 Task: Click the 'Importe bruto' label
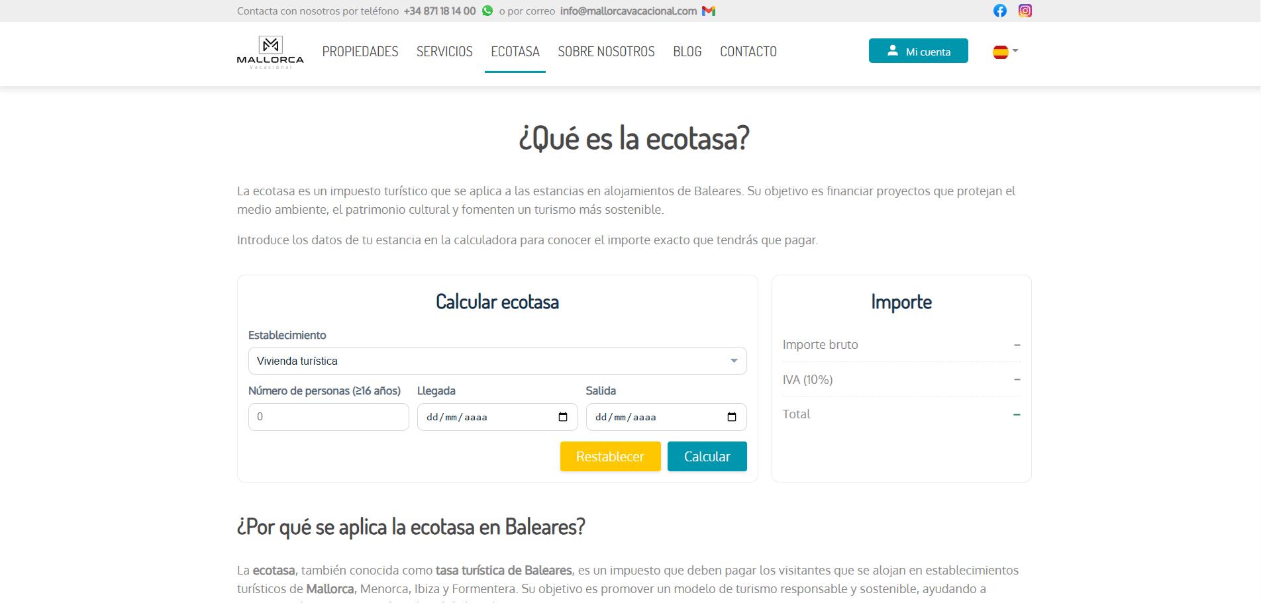tap(821, 345)
